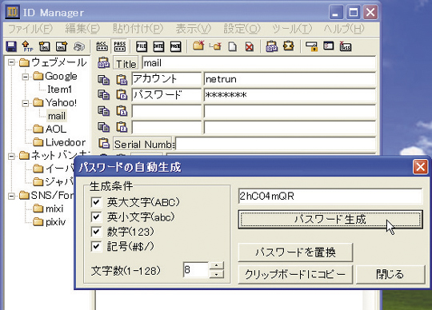Click the PASTE toolbar icon

175,46
